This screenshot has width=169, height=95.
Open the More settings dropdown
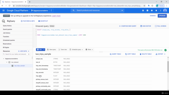[89, 50]
